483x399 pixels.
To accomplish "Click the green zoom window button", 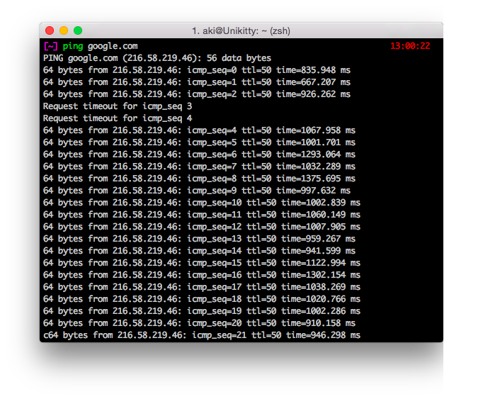I will [78, 30].
